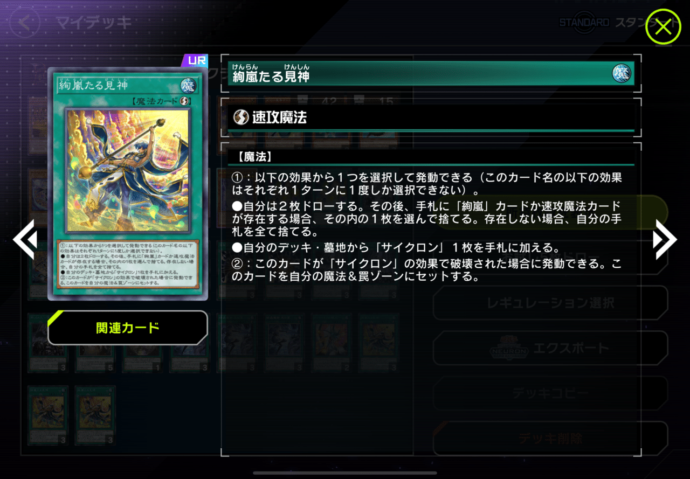Advance to the next card with right arrow
The image size is (690, 479).
[x=665, y=239]
